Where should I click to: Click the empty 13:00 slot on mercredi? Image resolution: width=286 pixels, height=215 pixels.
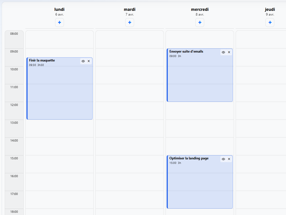point(200,128)
